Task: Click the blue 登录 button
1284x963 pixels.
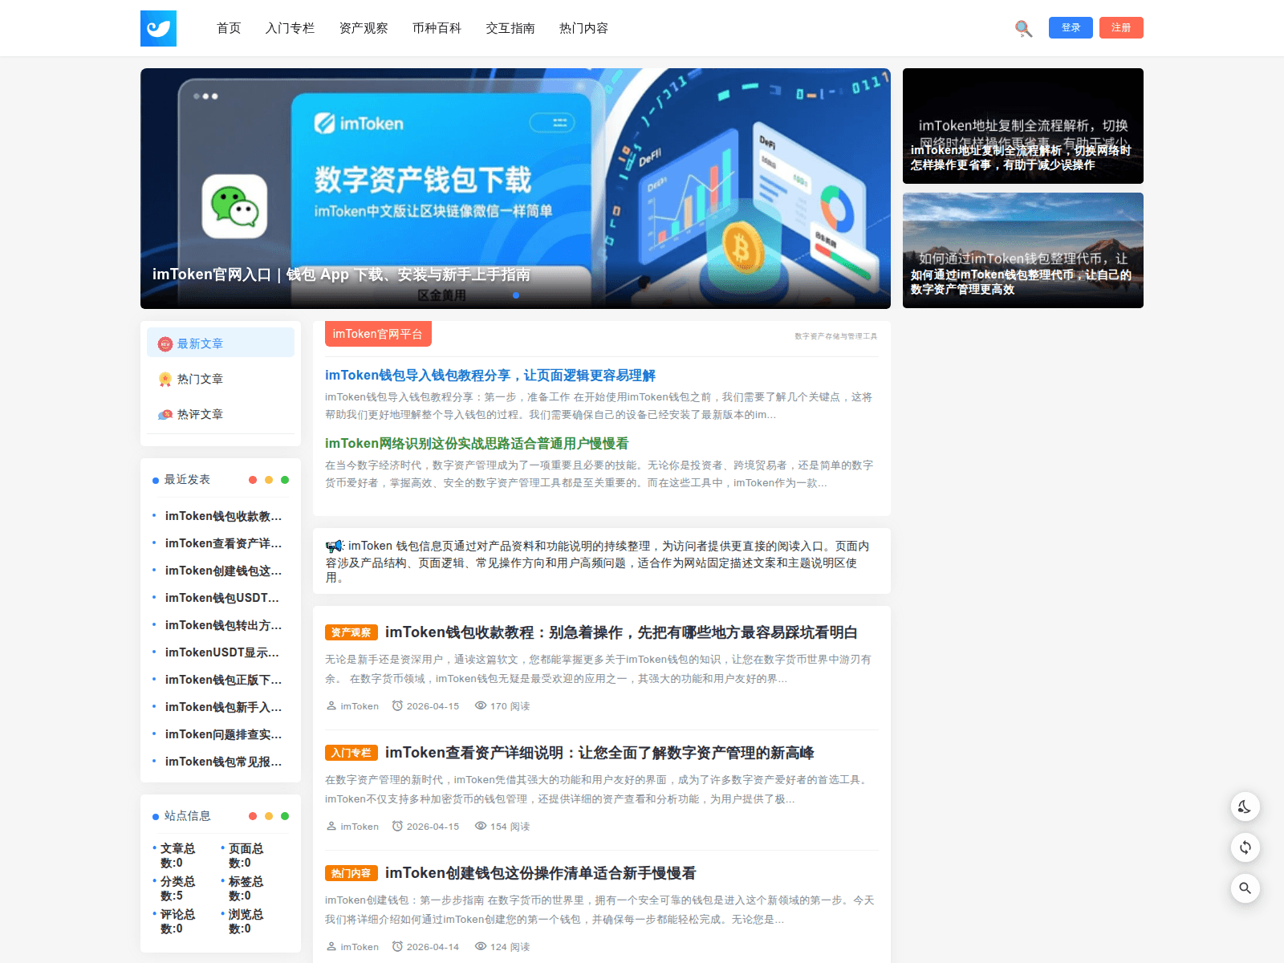Action: click(1071, 27)
